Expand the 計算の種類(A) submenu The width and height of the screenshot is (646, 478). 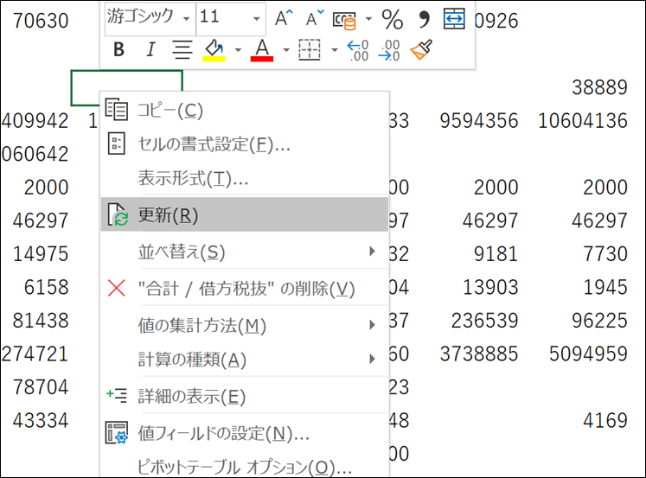coord(245,359)
